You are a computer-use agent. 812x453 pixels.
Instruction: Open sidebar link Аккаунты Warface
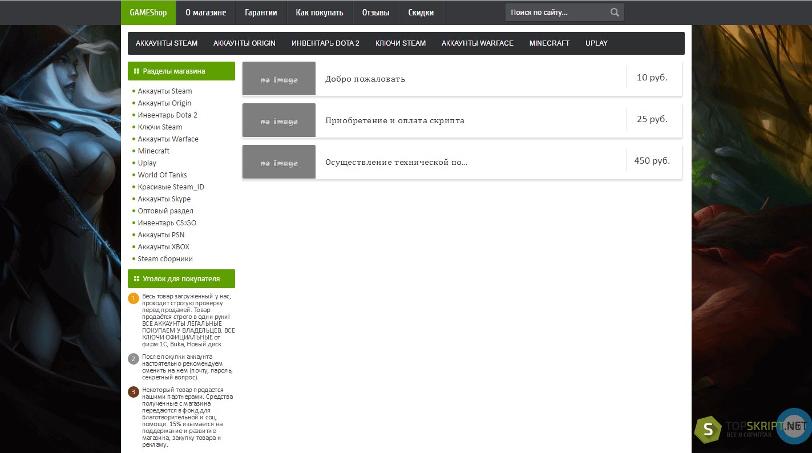click(x=168, y=139)
